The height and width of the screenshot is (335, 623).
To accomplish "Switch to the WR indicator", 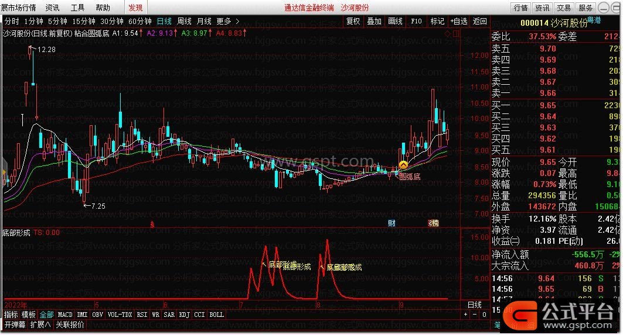I will pos(156,315).
